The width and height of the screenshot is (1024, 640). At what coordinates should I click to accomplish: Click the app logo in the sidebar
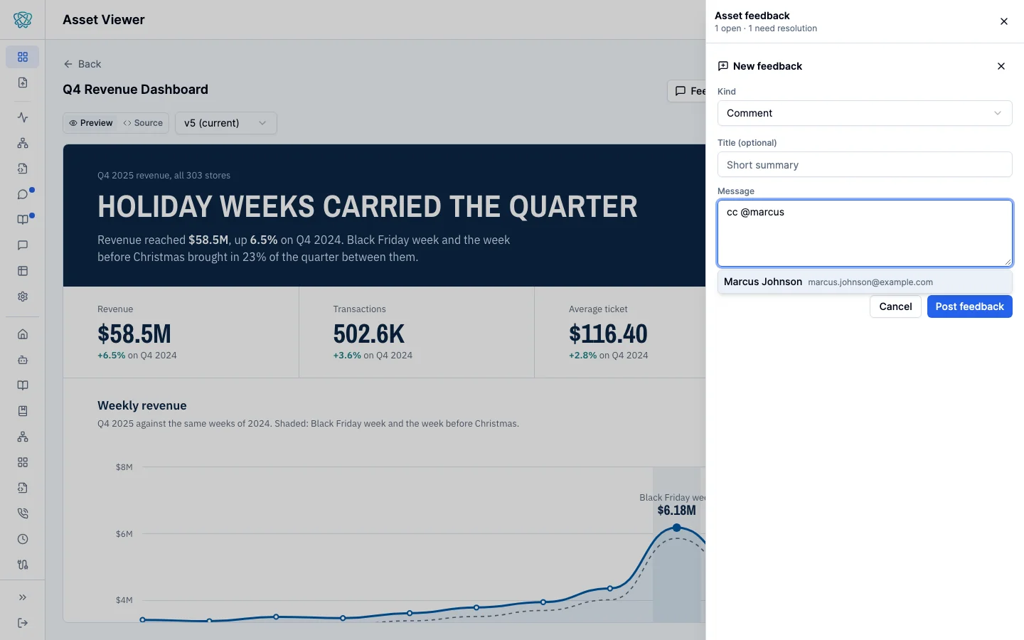[x=23, y=20]
